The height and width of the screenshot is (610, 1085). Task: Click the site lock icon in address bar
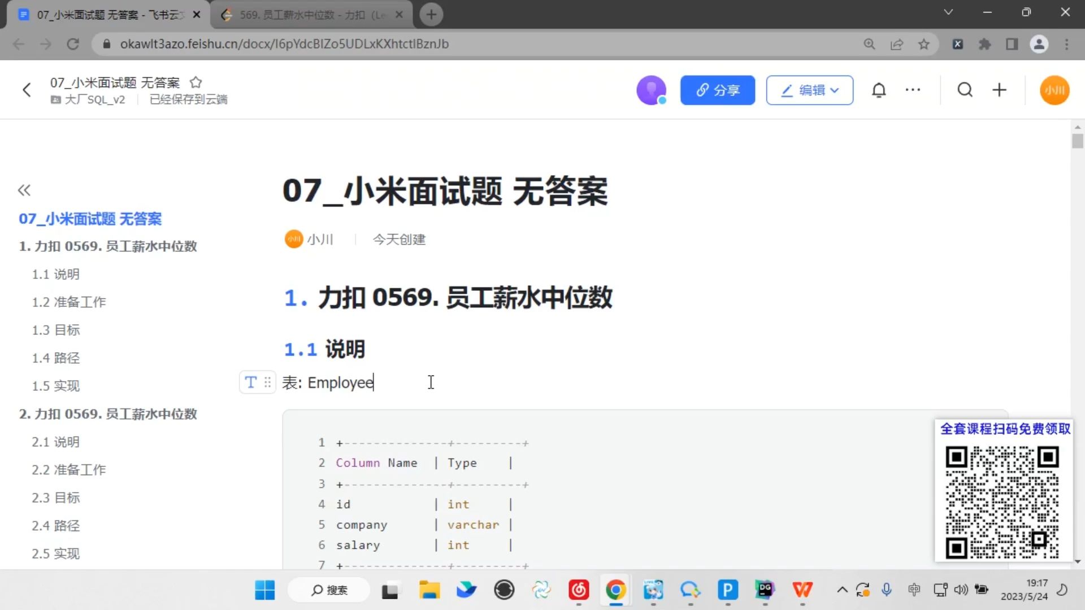pyautogui.click(x=106, y=44)
